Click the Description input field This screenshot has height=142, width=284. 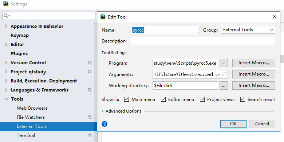coord(203,41)
